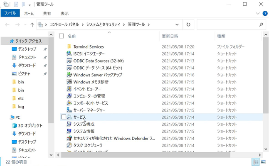The height and width of the screenshot is (166, 269).
Task: Refresh the 管理ツール folder view
Action: (x=188, y=24)
